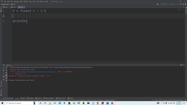Run the configuration with the top toolbar play button

pyautogui.click(x=170, y=4)
